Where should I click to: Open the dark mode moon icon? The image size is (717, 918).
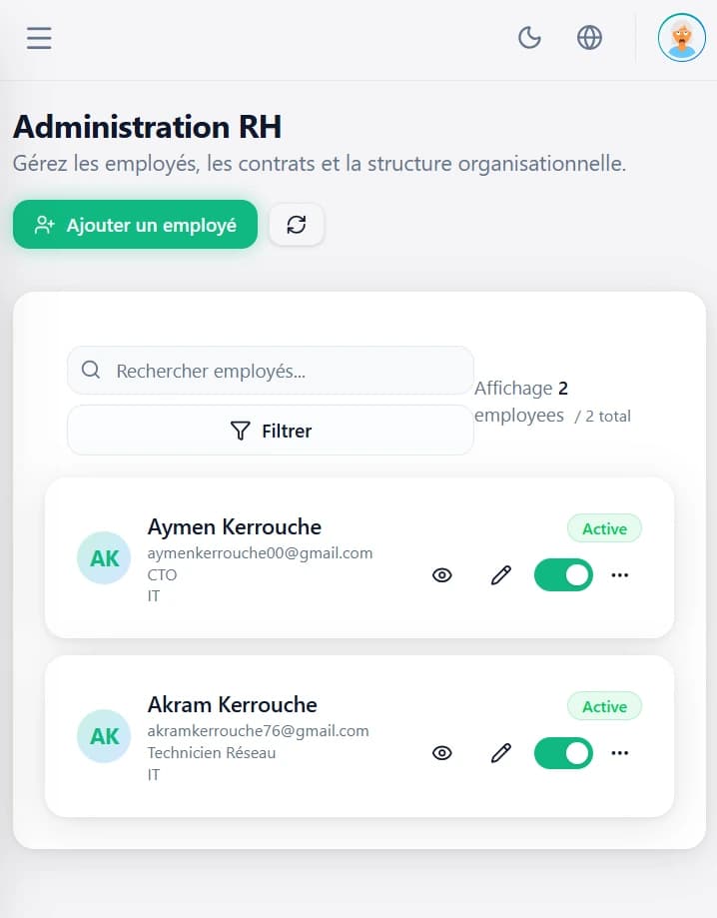click(x=529, y=37)
